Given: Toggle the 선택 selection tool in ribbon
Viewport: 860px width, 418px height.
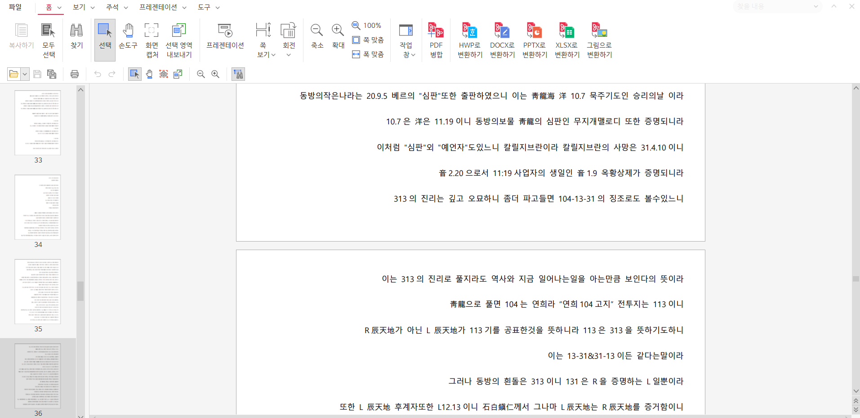Looking at the screenshot, I should pyautogui.click(x=105, y=40).
